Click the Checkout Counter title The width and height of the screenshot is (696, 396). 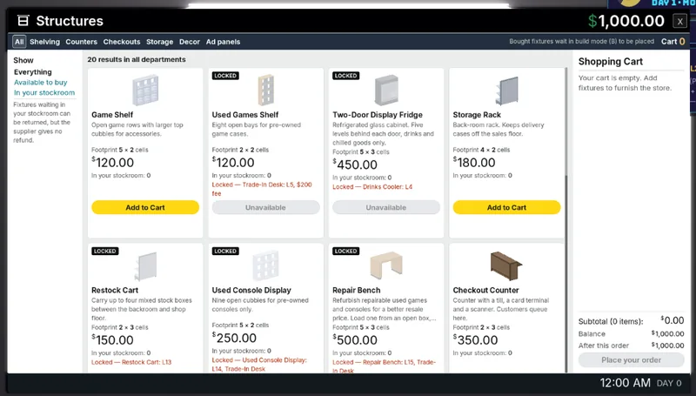485,290
